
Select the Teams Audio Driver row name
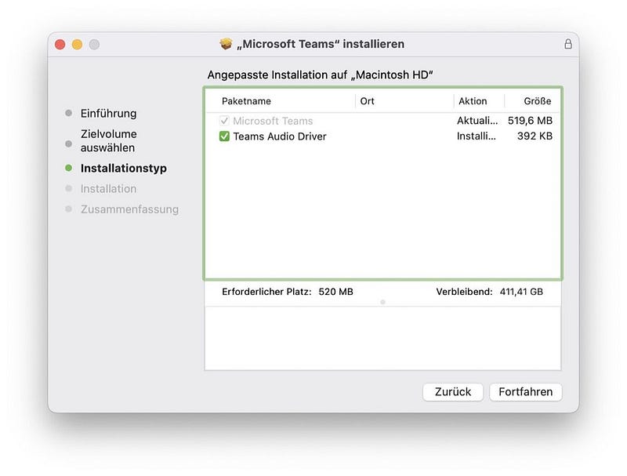click(x=280, y=136)
